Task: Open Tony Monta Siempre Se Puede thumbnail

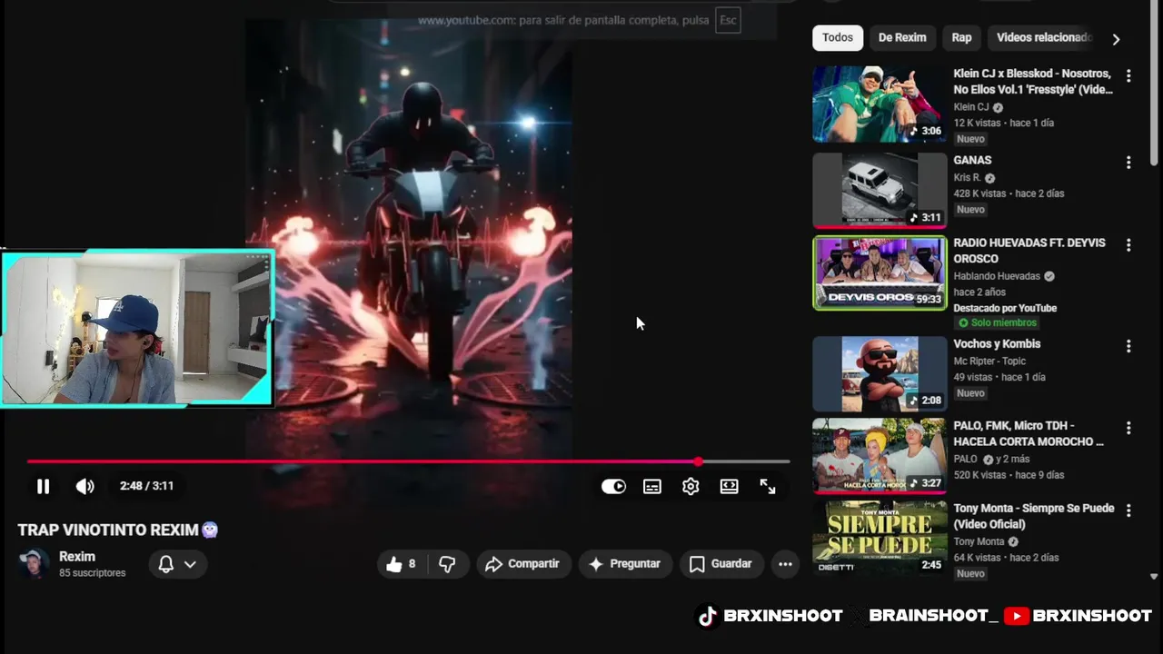Action: pos(880,538)
